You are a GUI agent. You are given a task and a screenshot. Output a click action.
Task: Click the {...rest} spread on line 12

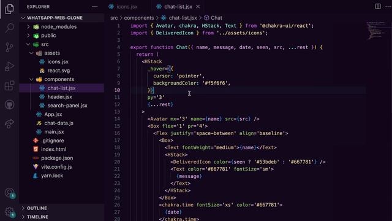coord(160,104)
